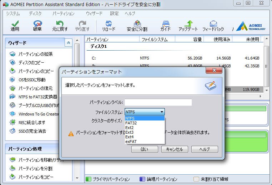This screenshot has height=185, width=272.
Task: Start the ディスクのコピー wizard
Action: click(27, 62)
